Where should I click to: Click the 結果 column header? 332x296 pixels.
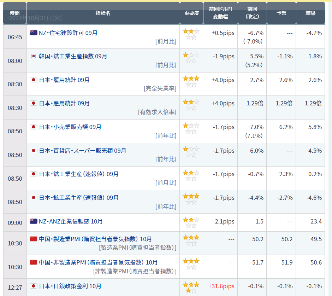click(310, 12)
